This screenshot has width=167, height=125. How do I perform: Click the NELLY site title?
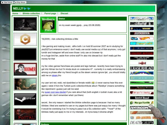click(x=22, y=9)
